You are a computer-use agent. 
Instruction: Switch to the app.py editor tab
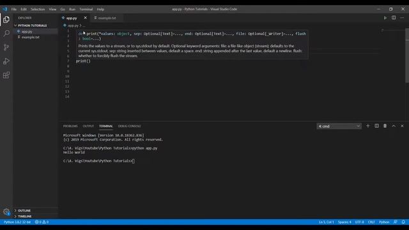point(72,18)
